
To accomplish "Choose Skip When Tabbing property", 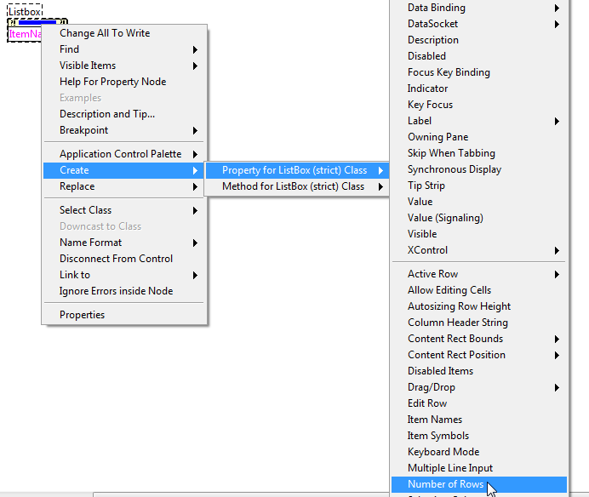I will point(479,153).
